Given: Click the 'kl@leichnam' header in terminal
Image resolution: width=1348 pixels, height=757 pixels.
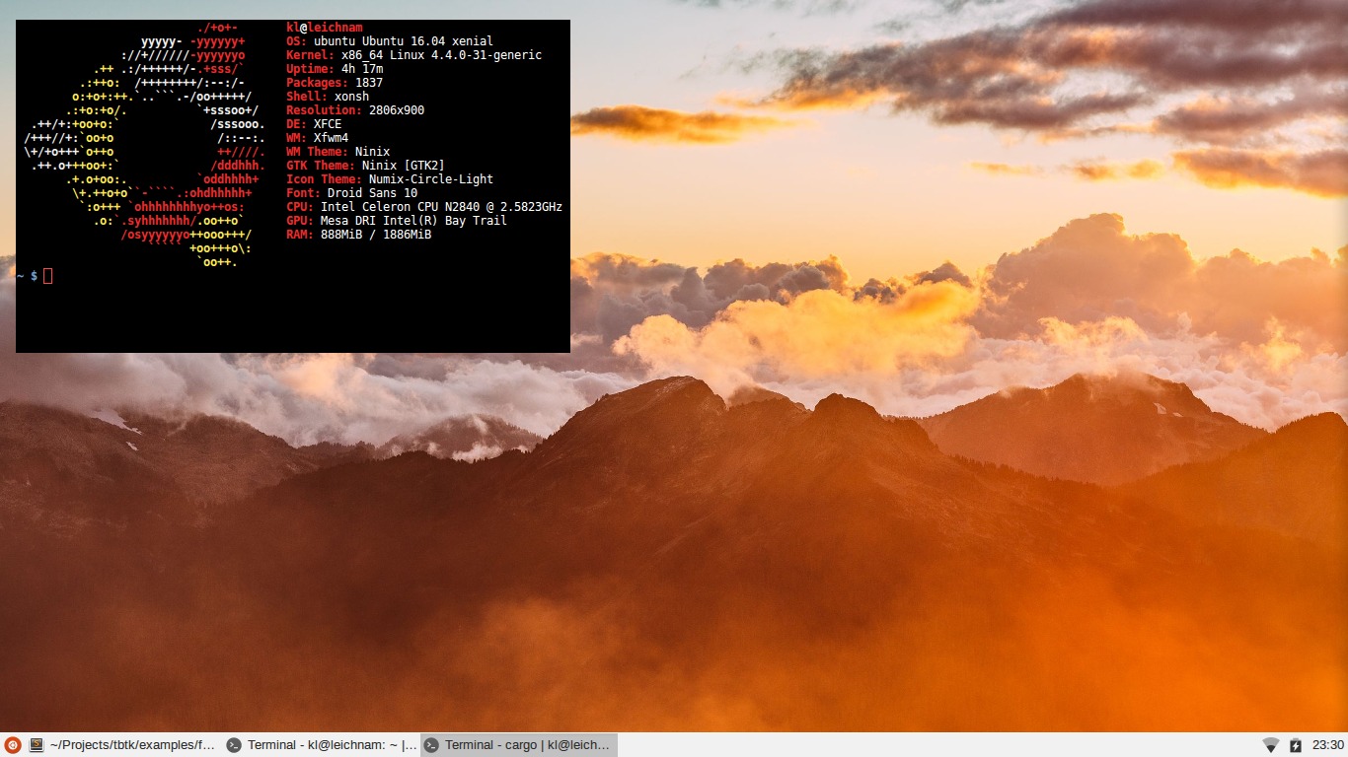Looking at the screenshot, I should [324, 28].
